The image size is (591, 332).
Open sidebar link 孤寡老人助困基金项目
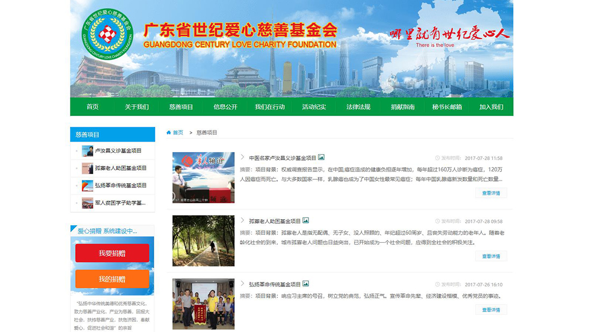(x=120, y=168)
